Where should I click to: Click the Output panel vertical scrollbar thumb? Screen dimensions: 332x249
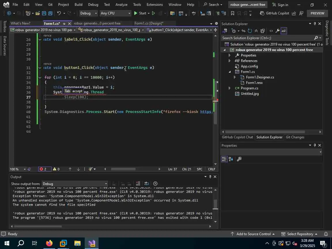tap(215, 204)
